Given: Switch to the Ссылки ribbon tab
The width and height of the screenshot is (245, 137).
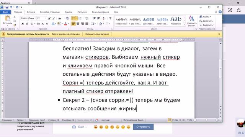Looking at the screenshot, I should click(69, 12).
